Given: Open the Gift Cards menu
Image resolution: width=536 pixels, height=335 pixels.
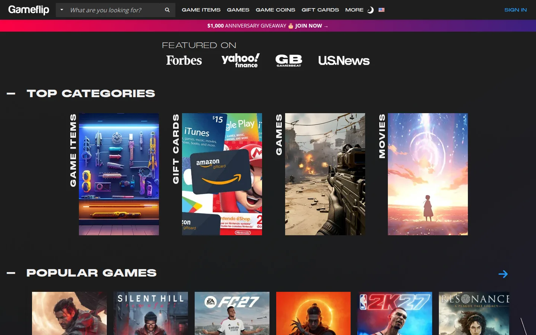Looking at the screenshot, I should [x=320, y=10].
